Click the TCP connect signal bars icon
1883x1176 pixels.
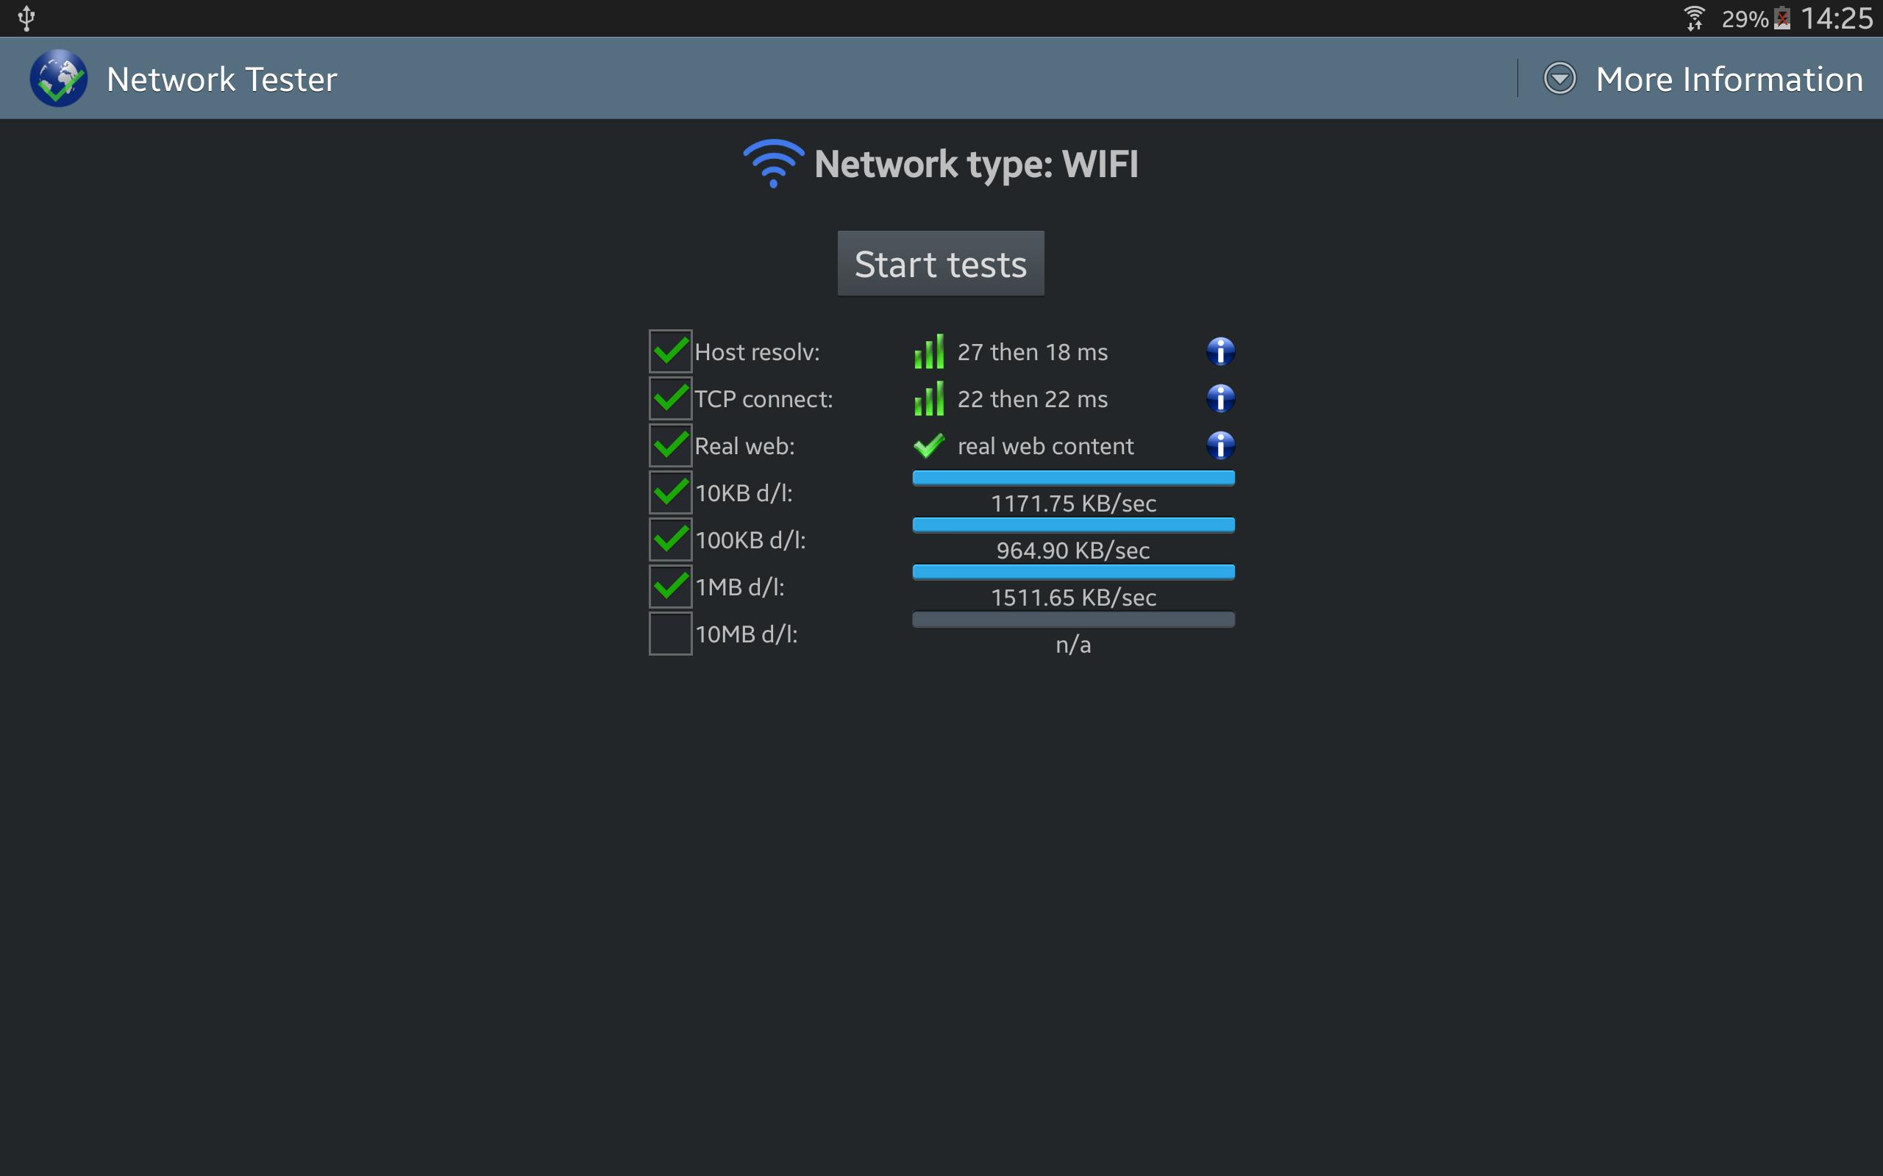929,398
